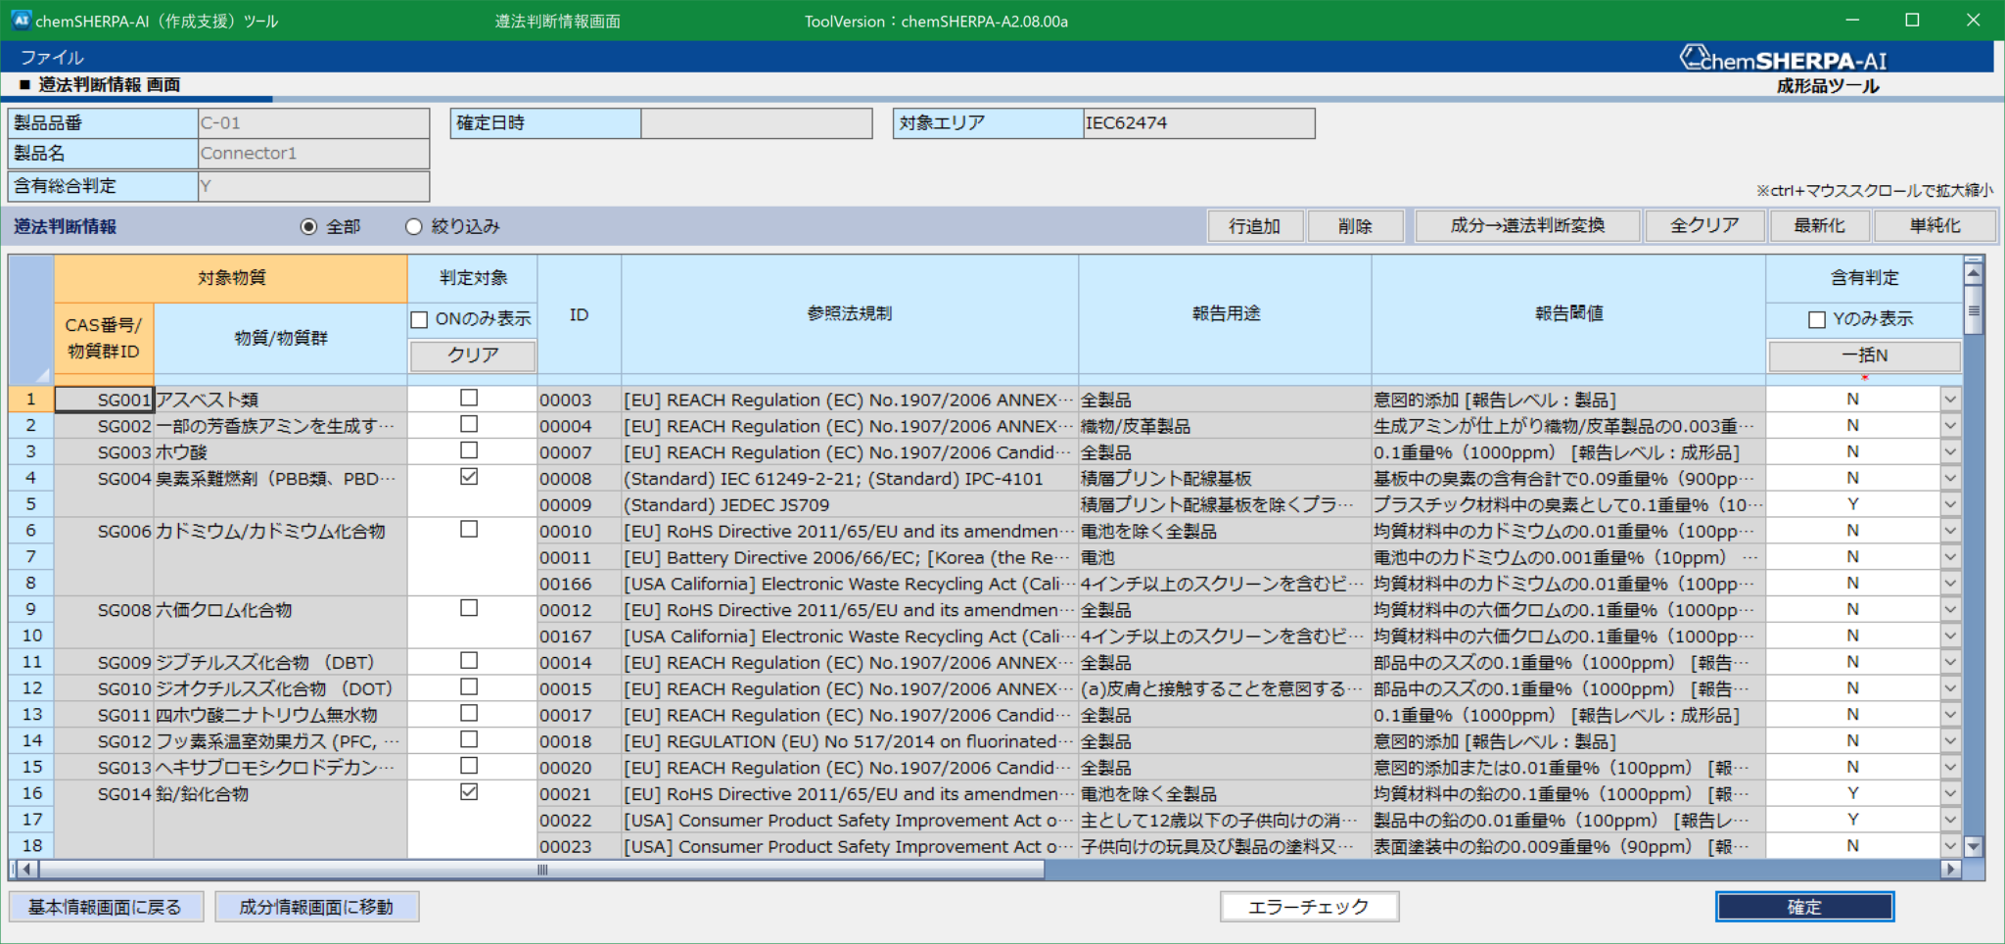Select row header number 5
The height and width of the screenshot is (944, 2005).
pyautogui.click(x=31, y=504)
